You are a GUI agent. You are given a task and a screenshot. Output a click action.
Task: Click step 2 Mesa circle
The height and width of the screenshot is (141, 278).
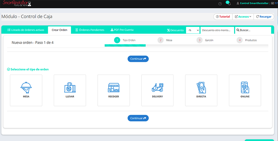point(160,40)
